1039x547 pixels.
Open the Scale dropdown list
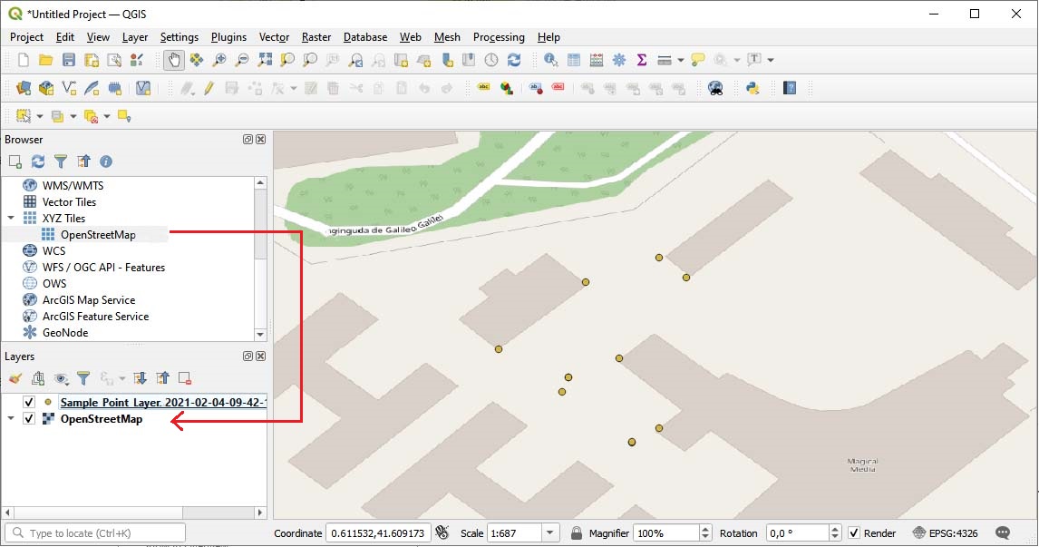[550, 533]
